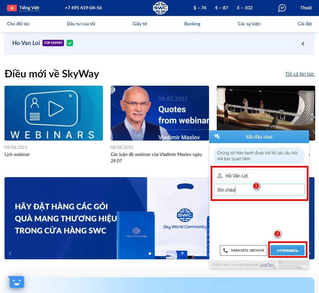Image resolution: width=319 pixels, height=293 pixels.
Task: Select the first carousel dot
Action: tap(150, 254)
